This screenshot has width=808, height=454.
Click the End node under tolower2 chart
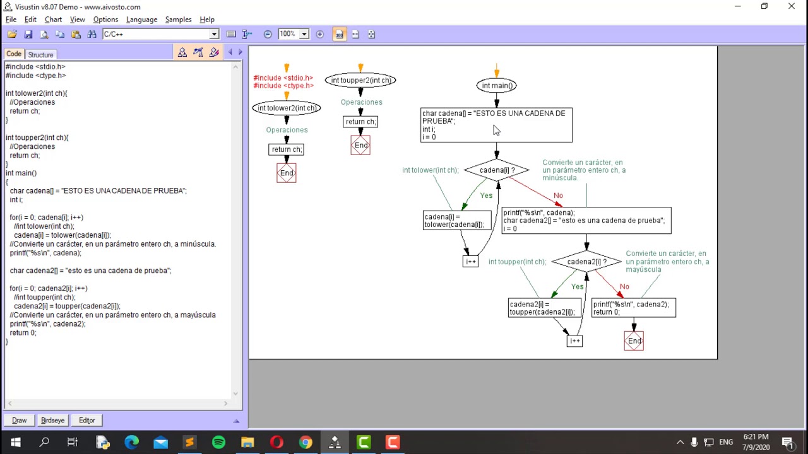click(x=287, y=173)
